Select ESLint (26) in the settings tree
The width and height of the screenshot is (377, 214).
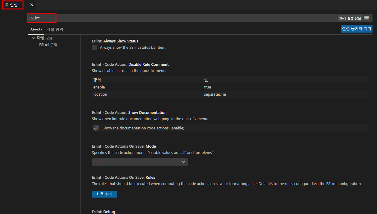[x=48, y=45]
